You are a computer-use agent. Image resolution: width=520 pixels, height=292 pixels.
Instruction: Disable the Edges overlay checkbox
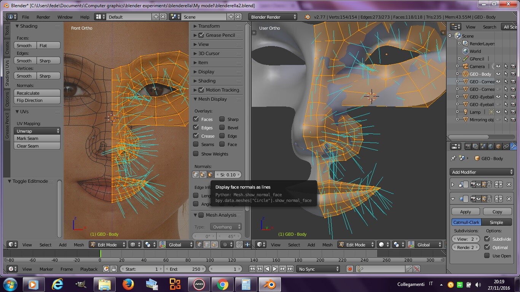pyautogui.click(x=196, y=127)
